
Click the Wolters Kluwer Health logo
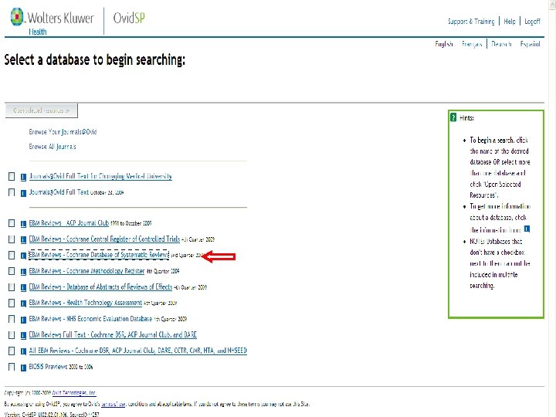click(x=53, y=22)
